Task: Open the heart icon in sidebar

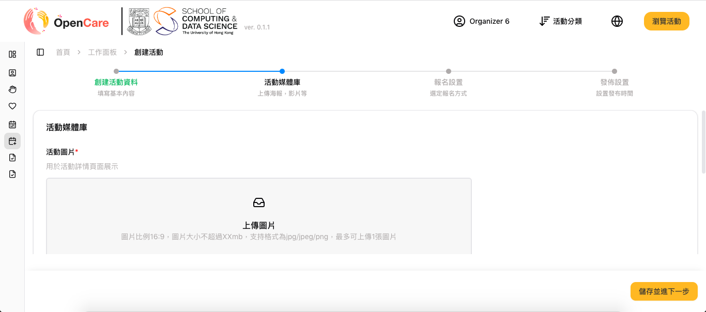Action: (x=12, y=106)
